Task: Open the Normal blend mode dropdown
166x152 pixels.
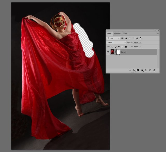Action: point(116,42)
